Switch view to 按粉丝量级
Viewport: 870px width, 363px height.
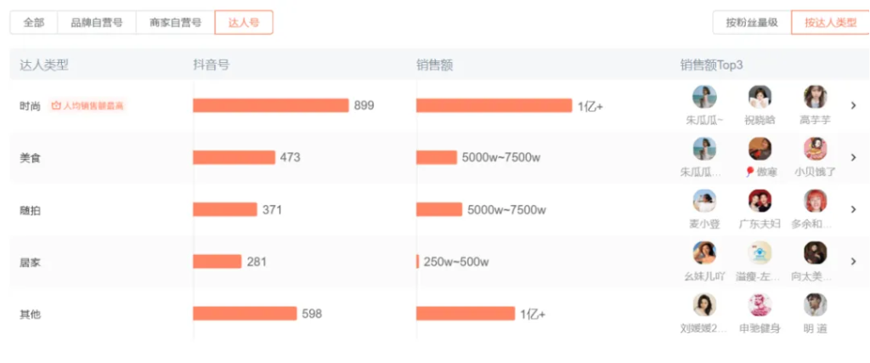coord(752,23)
